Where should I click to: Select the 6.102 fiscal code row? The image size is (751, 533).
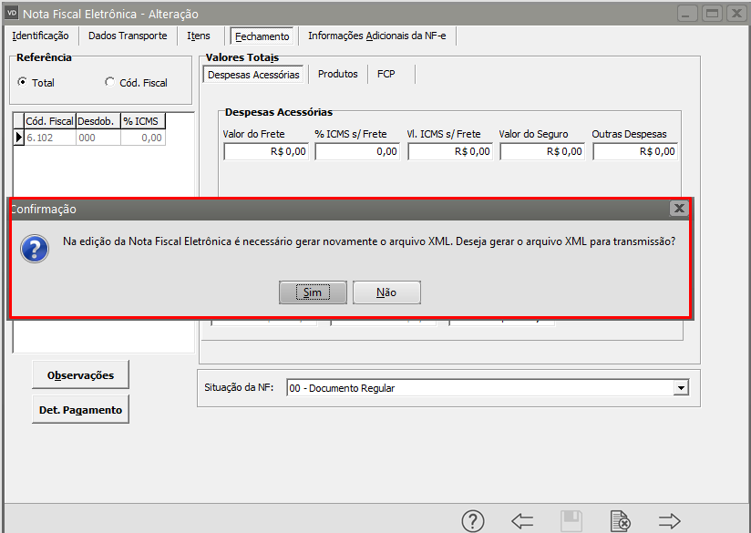[x=49, y=138]
